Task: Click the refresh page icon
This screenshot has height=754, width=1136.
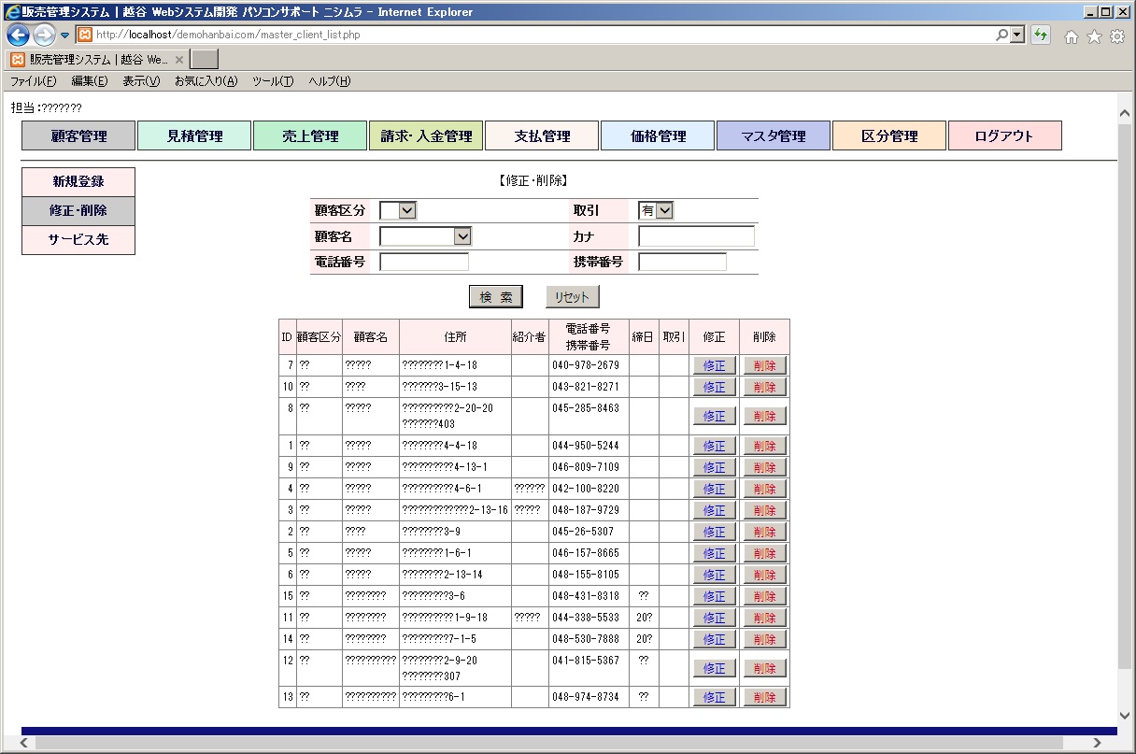Action: pos(1041,36)
